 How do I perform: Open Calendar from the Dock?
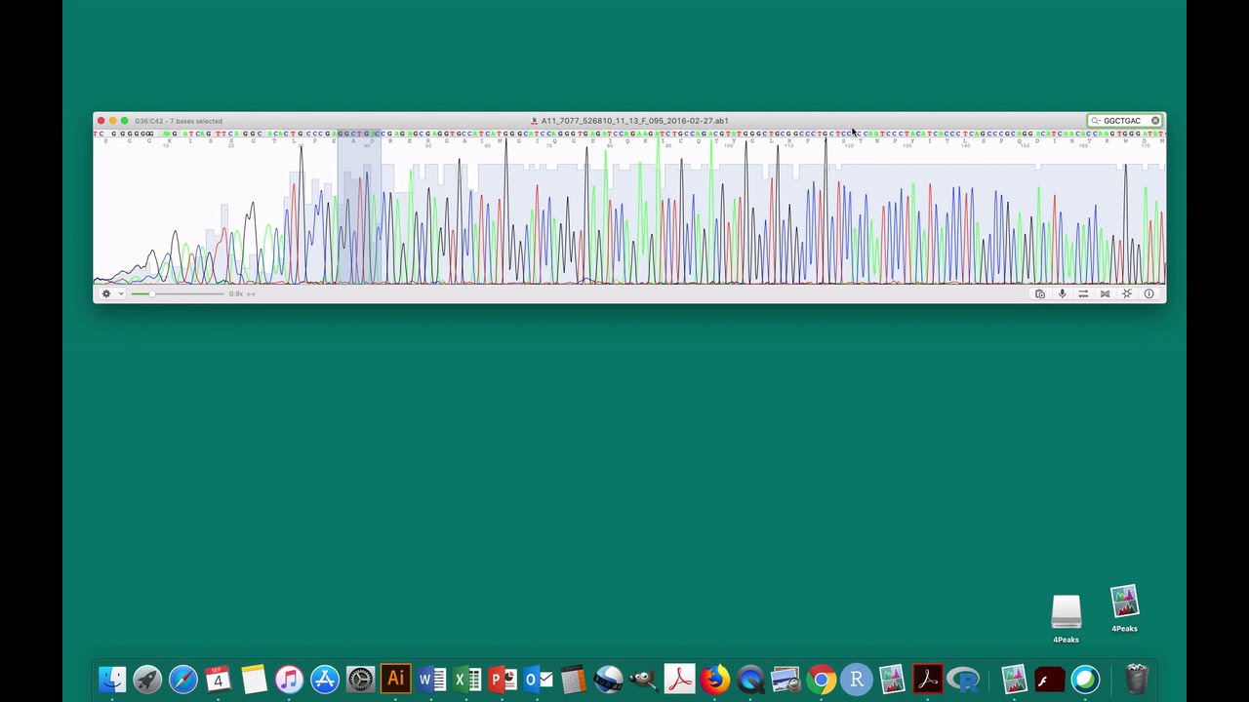pyautogui.click(x=218, y=679)
